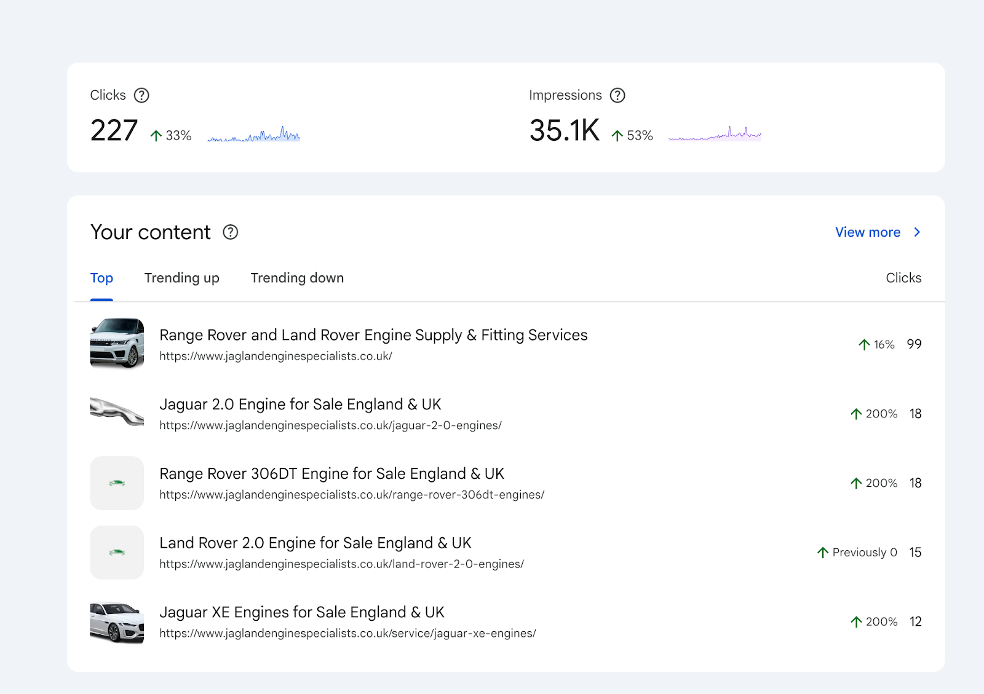Open Jaguar XE Engines for Sale title

(301, 613)
